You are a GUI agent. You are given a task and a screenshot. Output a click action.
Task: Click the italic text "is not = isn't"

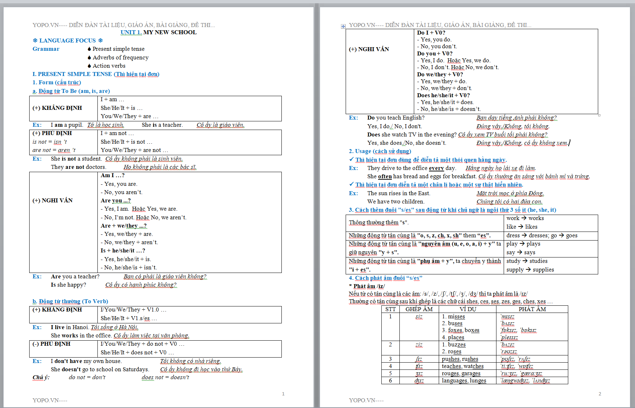(50, 142)
